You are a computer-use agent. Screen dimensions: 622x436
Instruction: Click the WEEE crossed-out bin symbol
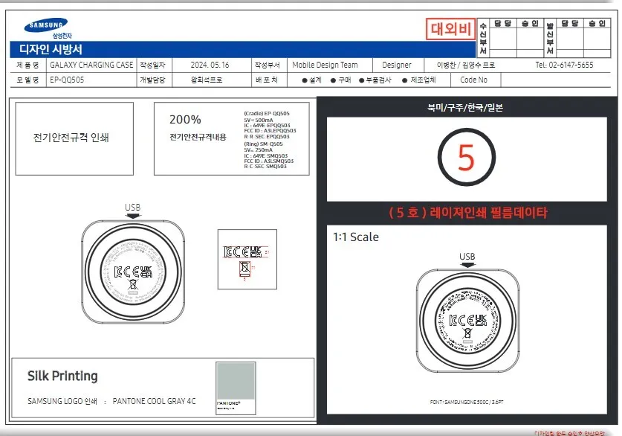133,284
